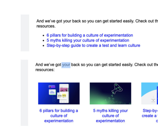The height and width of the screenshot is (132, 158).
Task: Click the green 5 myths thumbnail image
Action: 110,93
